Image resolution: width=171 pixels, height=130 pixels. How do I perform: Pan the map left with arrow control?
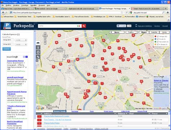44,36
